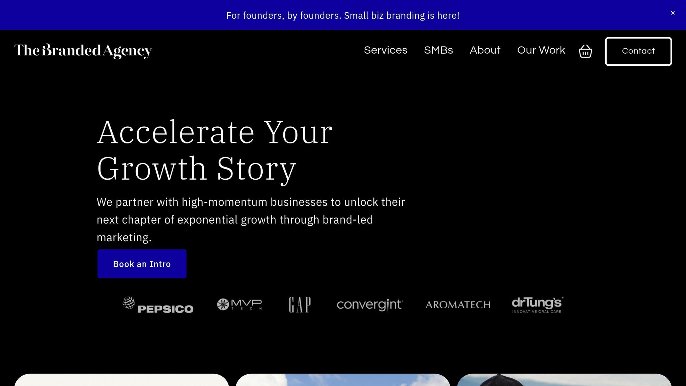Go to Our Work portfolio
Viewport: 686px width, 386px height.
click(541, 50)
